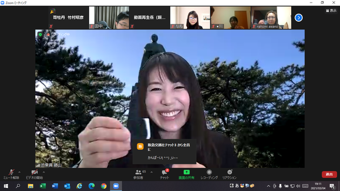Click the green encryption shield icon
340x191 pixels.
tap(40, 34)
